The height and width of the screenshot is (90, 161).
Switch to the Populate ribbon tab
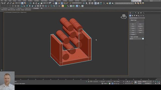[36, 8]
